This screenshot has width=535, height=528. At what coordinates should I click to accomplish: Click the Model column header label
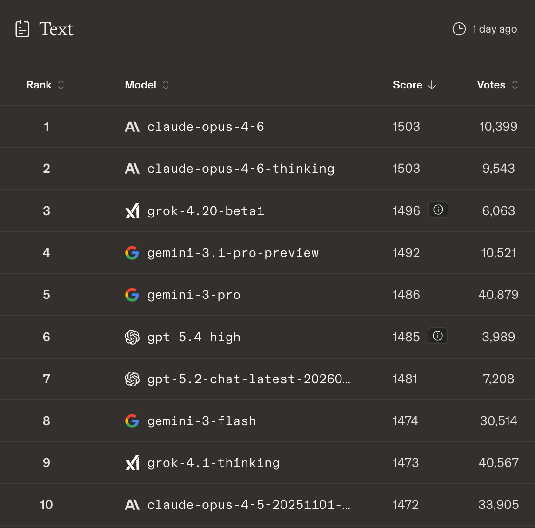[140, 85]
